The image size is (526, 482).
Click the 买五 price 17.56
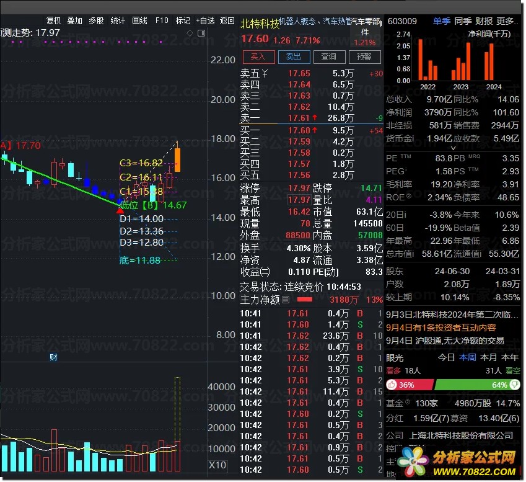point(299,175)
